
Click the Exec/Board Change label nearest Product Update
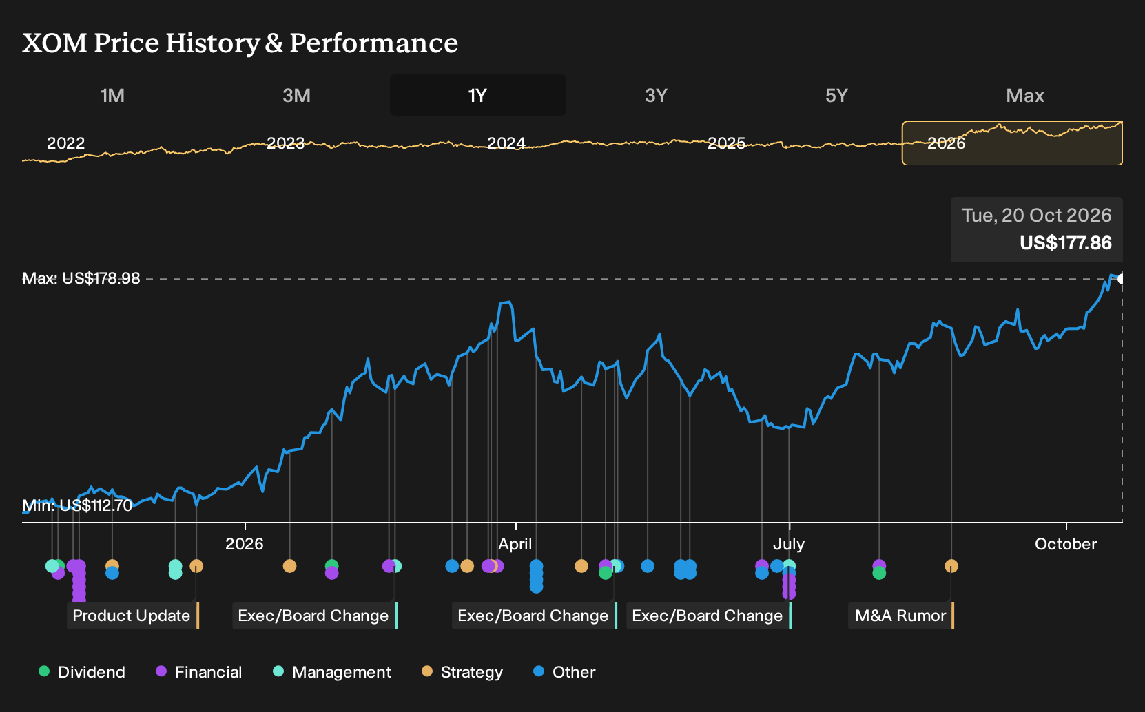(315, 616)
